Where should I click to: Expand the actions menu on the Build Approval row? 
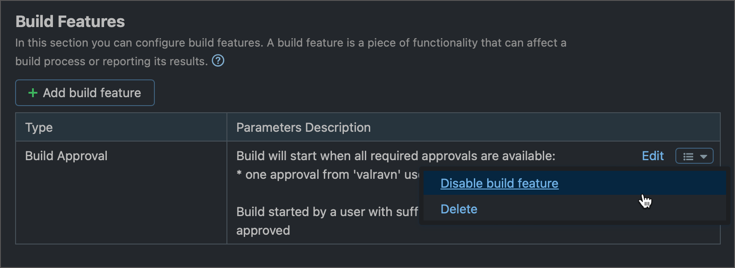click(x=694, y=156)
